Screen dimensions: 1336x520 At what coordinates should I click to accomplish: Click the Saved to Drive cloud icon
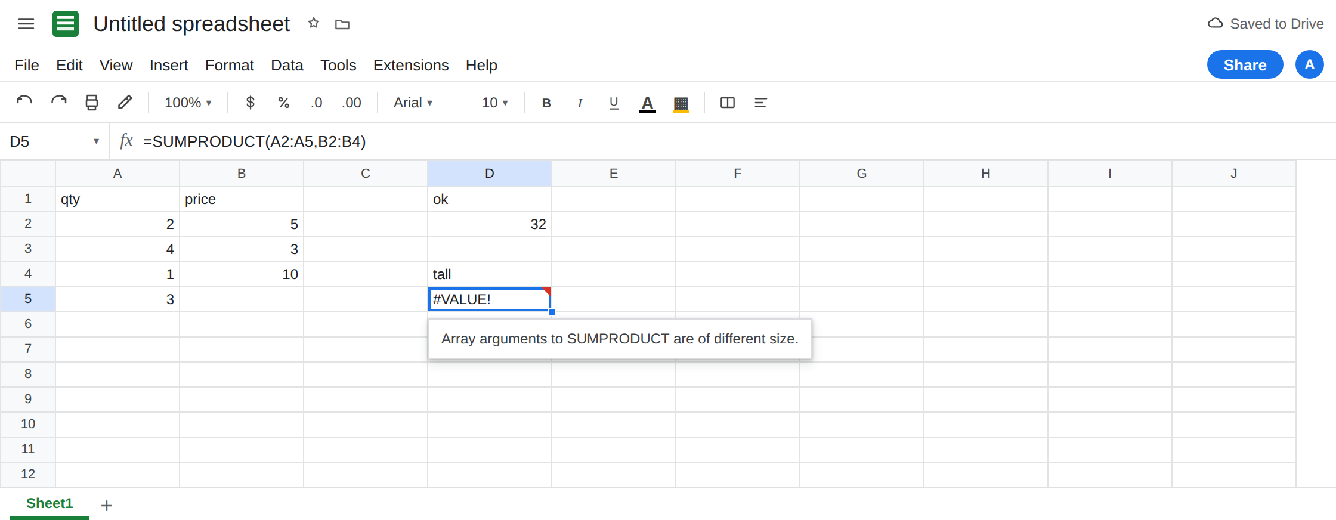(1215, 23)
